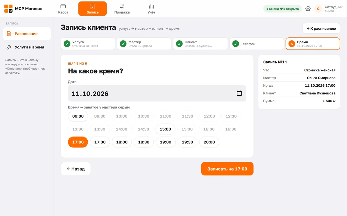
Task: Go back to Мастер step Ольга Смирнова
Action: tap(144, 44)
